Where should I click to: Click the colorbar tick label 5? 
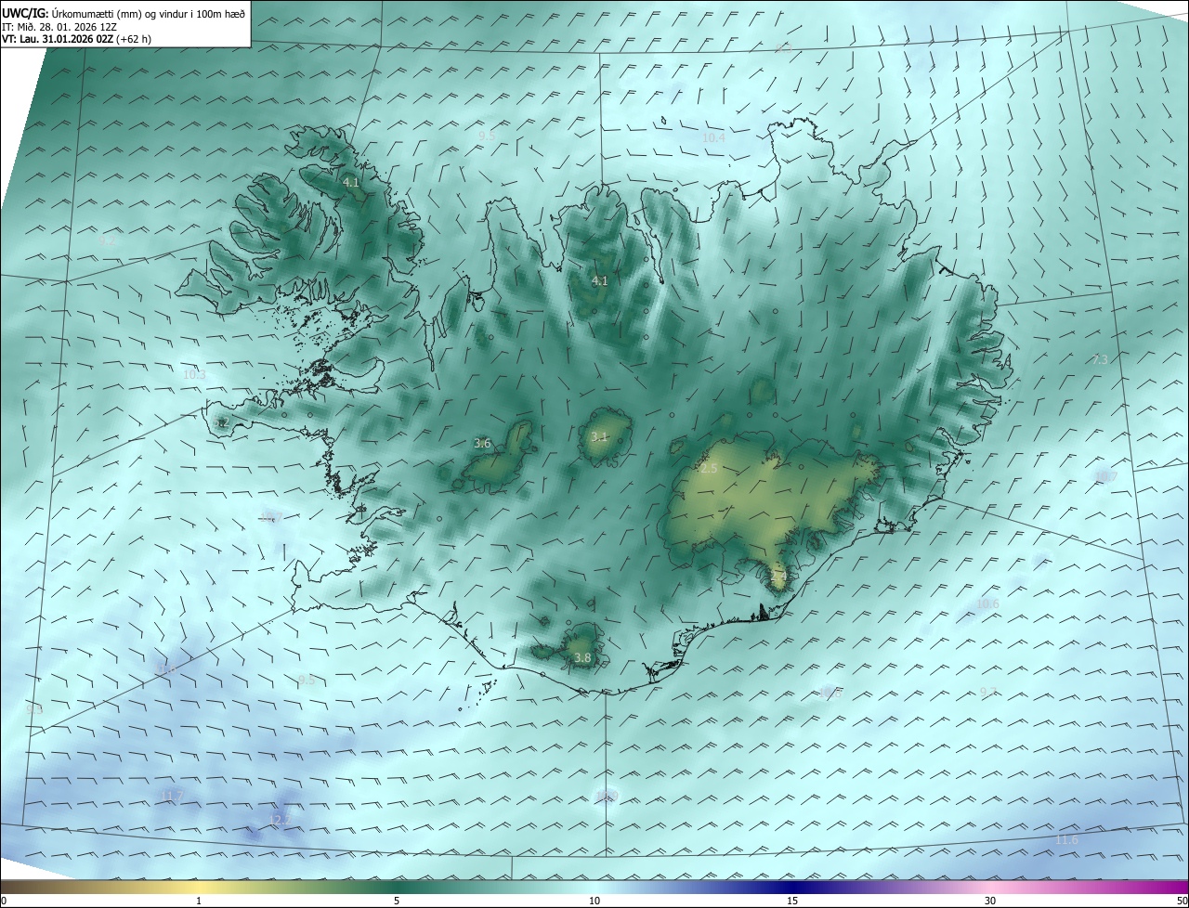tap(397, 901)
